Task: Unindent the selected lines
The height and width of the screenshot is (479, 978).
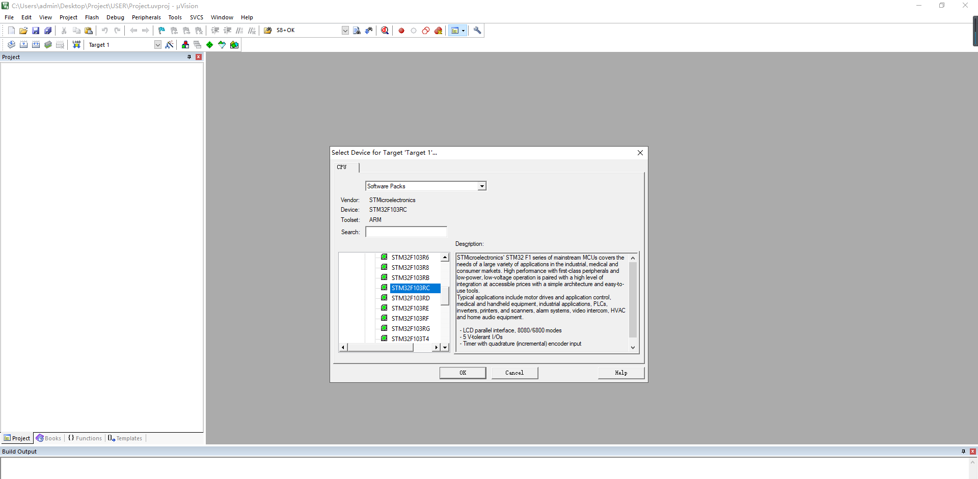Action: [x=227, y=31]
